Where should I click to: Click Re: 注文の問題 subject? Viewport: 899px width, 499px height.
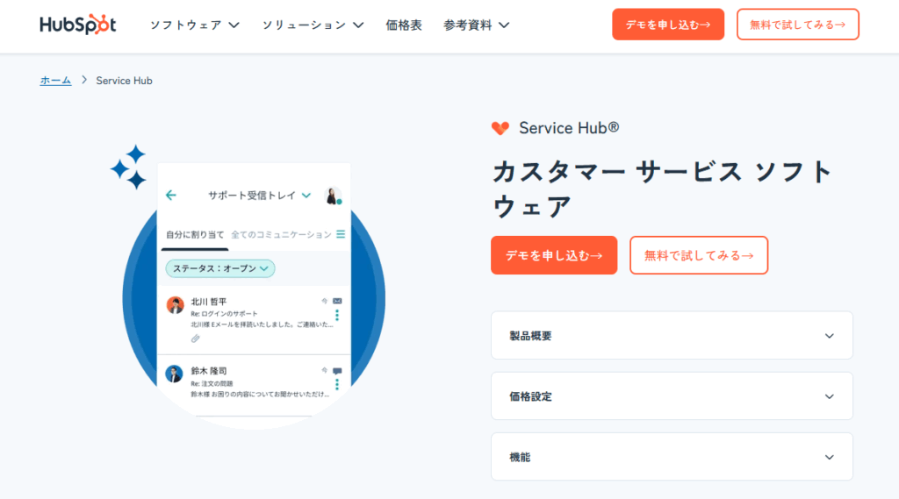212,384
